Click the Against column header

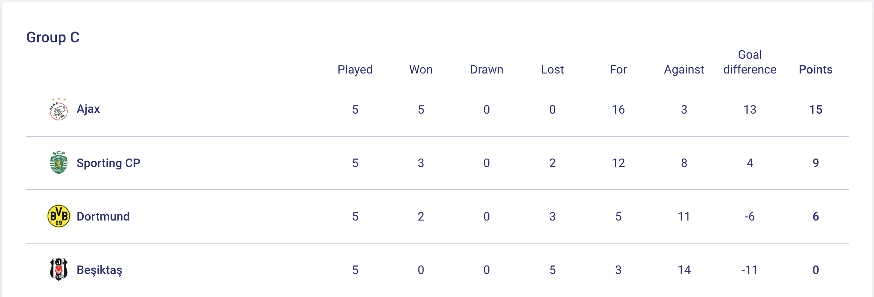(x=684, y=69)
